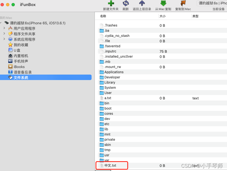Click the green plus New Folder icon
This screenshot has height=171, width=227.
111,3
